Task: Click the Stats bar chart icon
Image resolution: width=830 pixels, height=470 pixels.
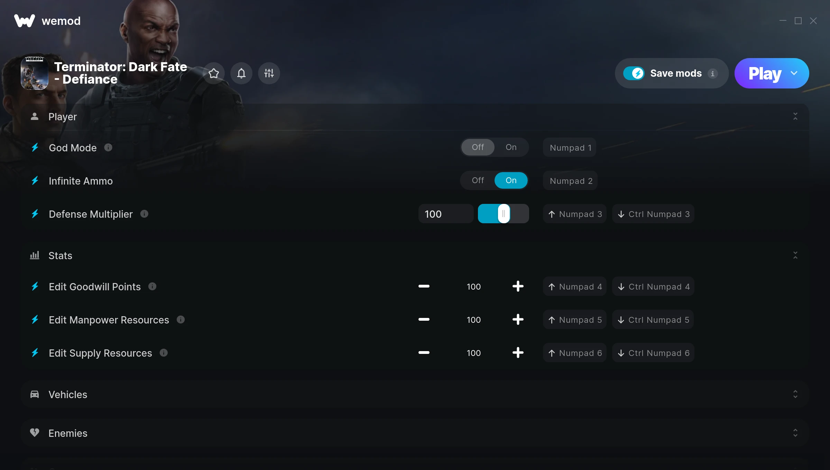Action: tap(35, 255)
